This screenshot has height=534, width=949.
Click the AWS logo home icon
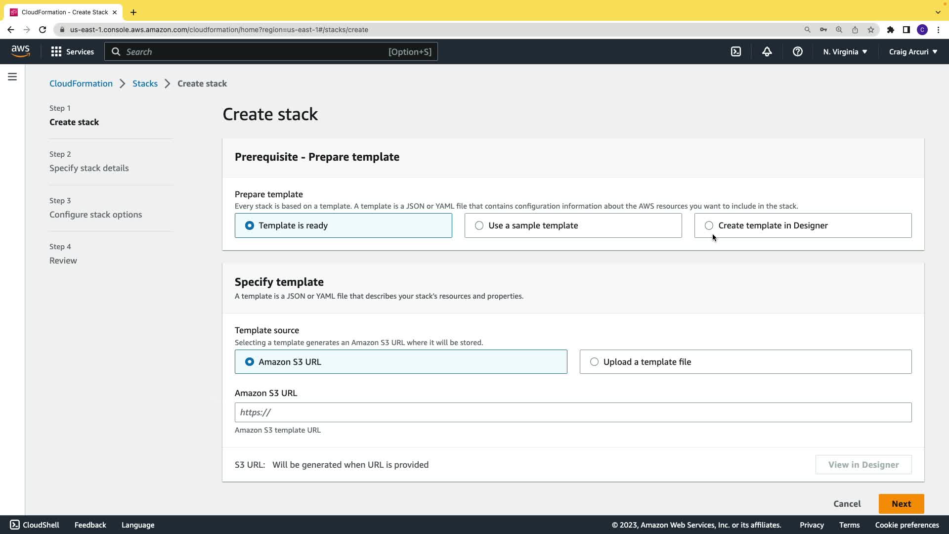click(x=20, y=51)
